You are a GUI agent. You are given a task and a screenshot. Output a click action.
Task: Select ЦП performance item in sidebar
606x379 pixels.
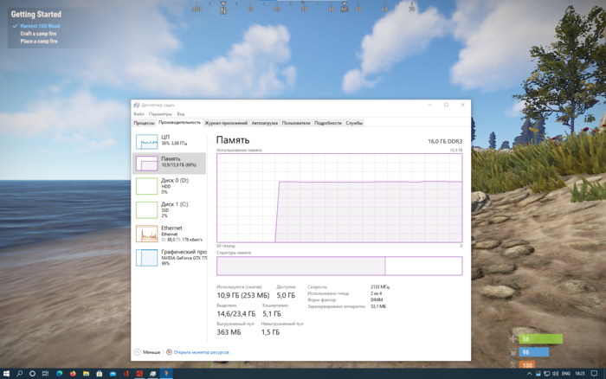coord(170,141)
